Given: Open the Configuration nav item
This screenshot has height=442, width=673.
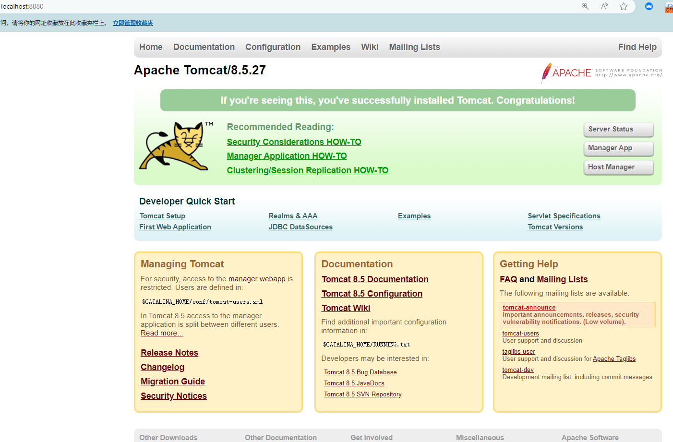Looking at the screenshot, I should coord(273,47).
